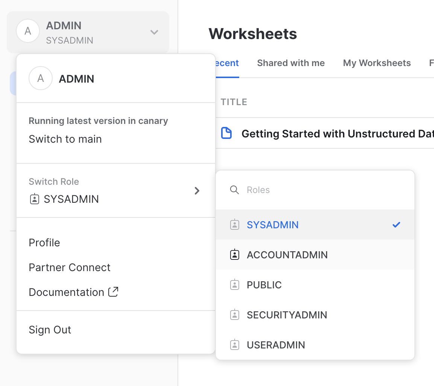Image resolution: width=434 pixels, height=386 pixels.
Task: Click the role badge icon beside SYSADMIN
Action: (35, 199)
